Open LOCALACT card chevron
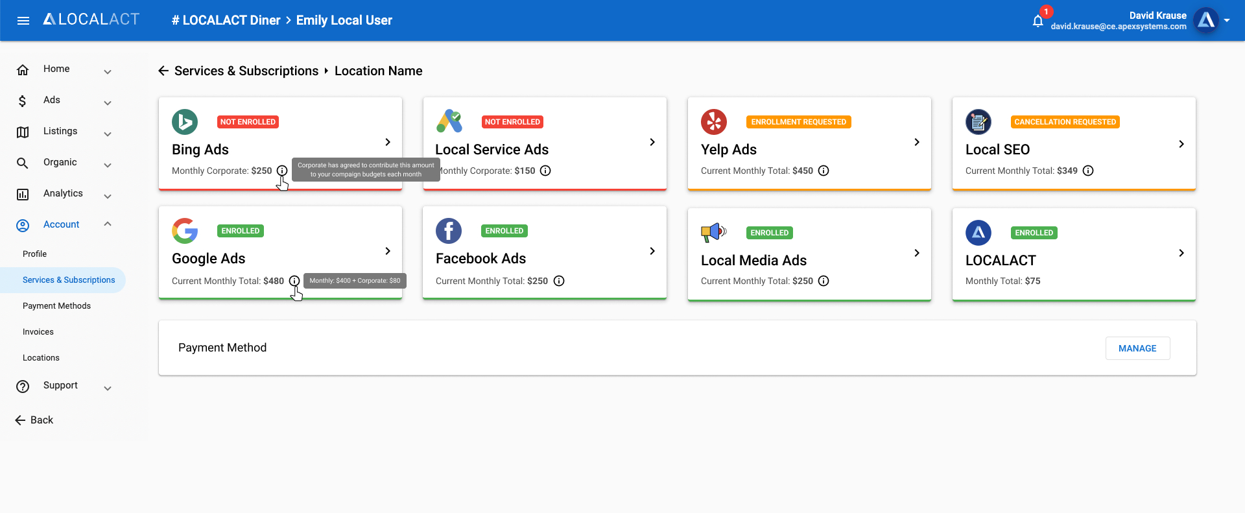This screenshot has height=513, width=1245. pyautogui.click(x=1181, y=253)
